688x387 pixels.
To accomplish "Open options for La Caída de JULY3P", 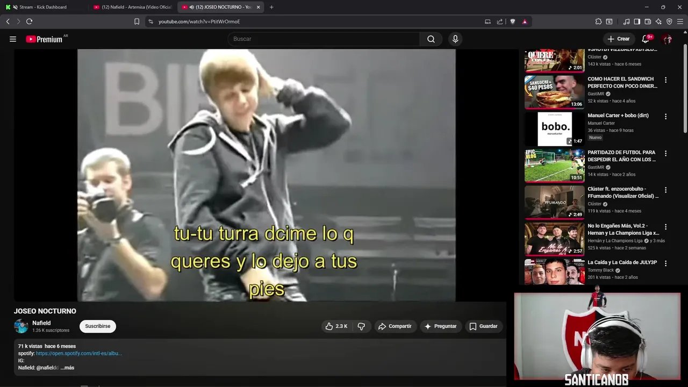I will click(x=665, y=263).
